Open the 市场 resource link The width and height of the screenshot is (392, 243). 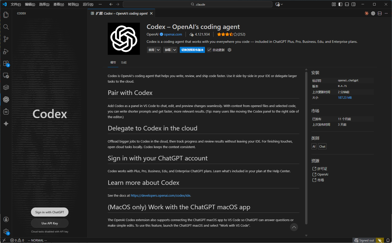[318, 180]
